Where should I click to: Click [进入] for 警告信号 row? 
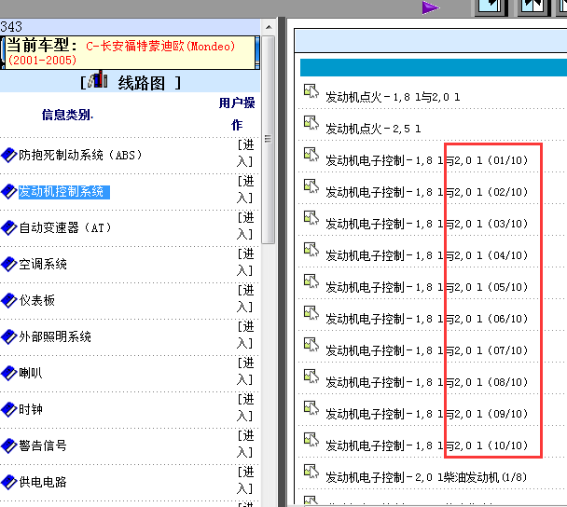tap(245, 444)
